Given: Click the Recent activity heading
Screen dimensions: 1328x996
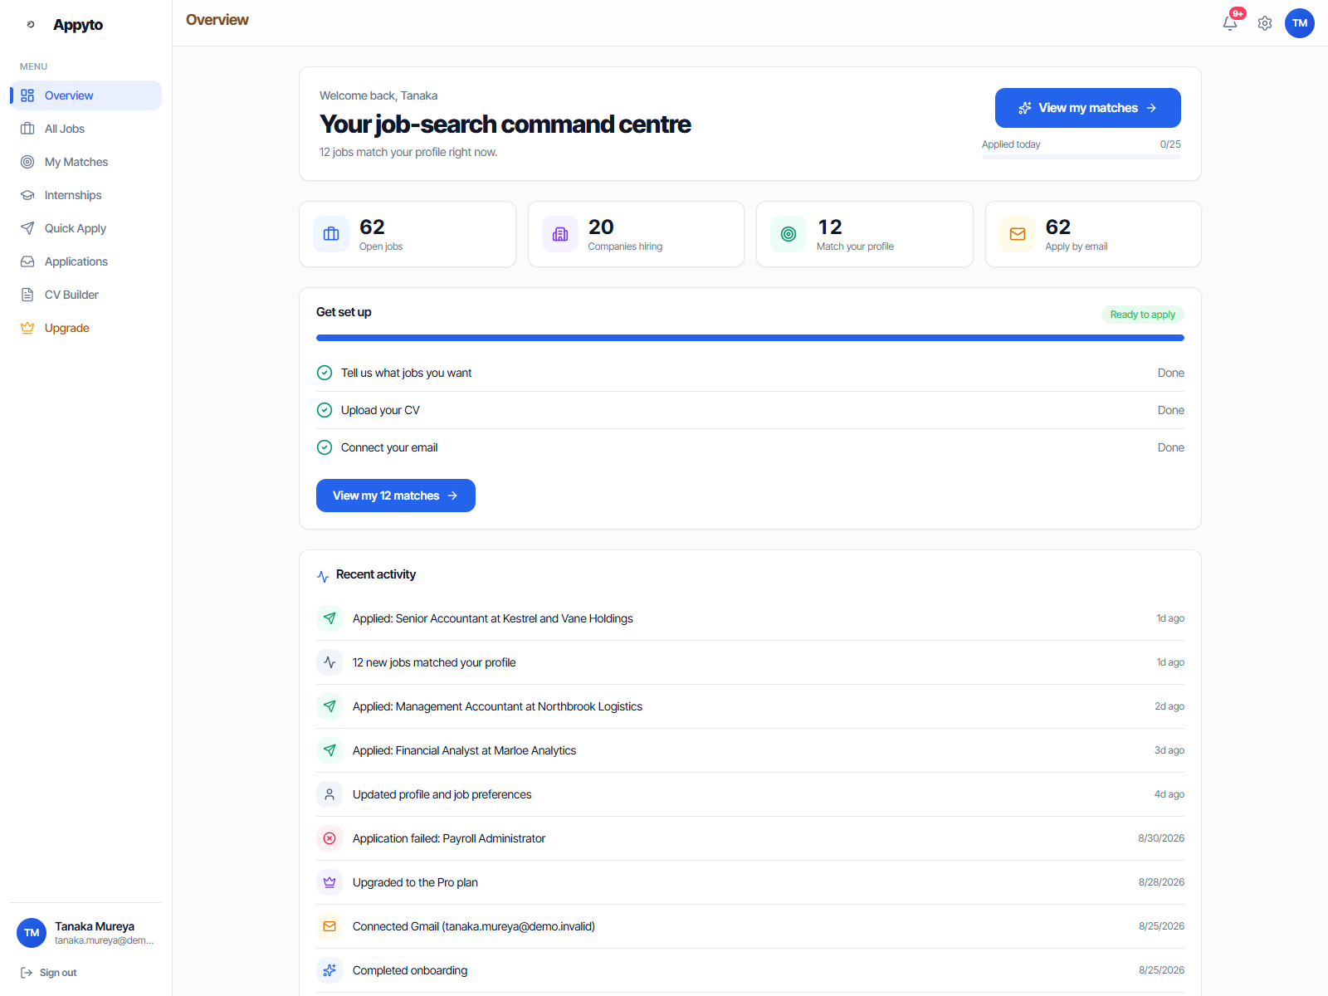Looking at the screenshot, I should pos(376,574).
